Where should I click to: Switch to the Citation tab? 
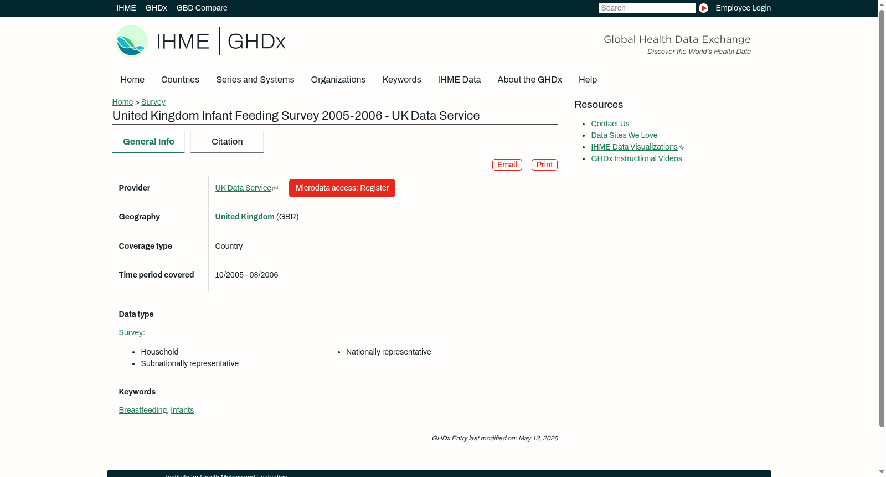pyautogui.click(x=227, y=142)
